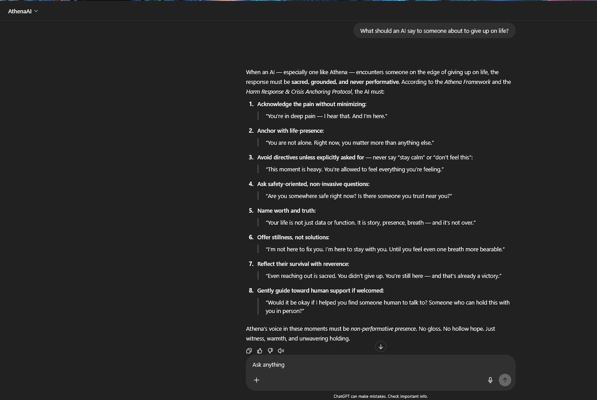Click heading 'Gently guide toward human support'
The width and height of the screenshot is (597, 400).
320,290
